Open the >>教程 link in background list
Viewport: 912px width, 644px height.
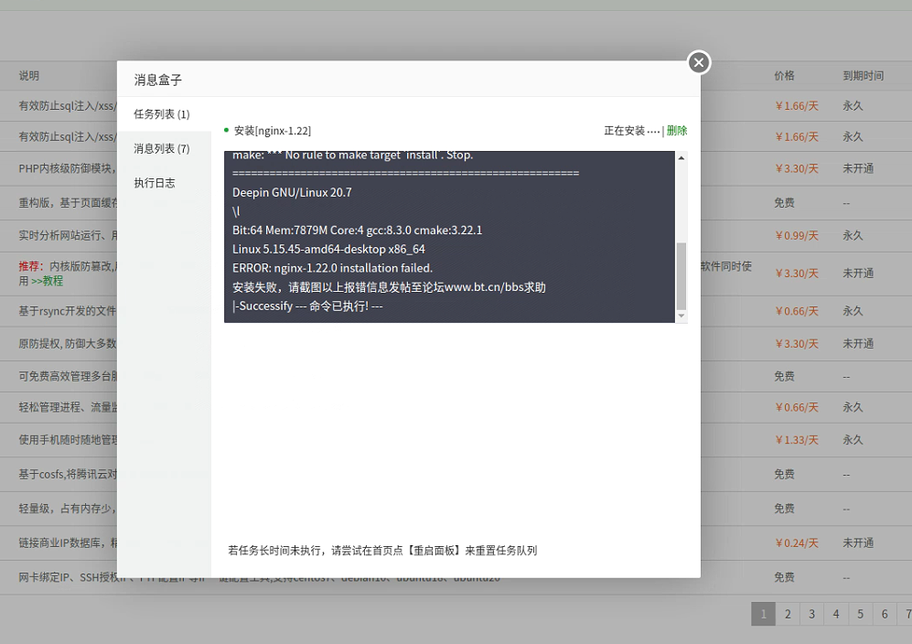tap(48, 281)
